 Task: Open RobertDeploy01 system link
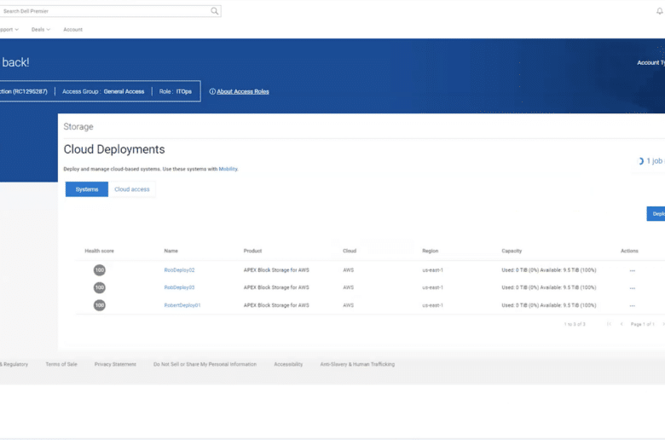[182, 305]
